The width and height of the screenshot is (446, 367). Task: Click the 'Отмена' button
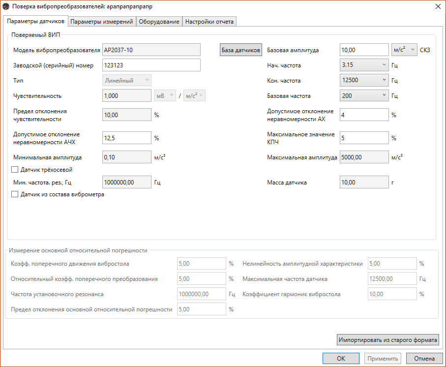[424, 359]
